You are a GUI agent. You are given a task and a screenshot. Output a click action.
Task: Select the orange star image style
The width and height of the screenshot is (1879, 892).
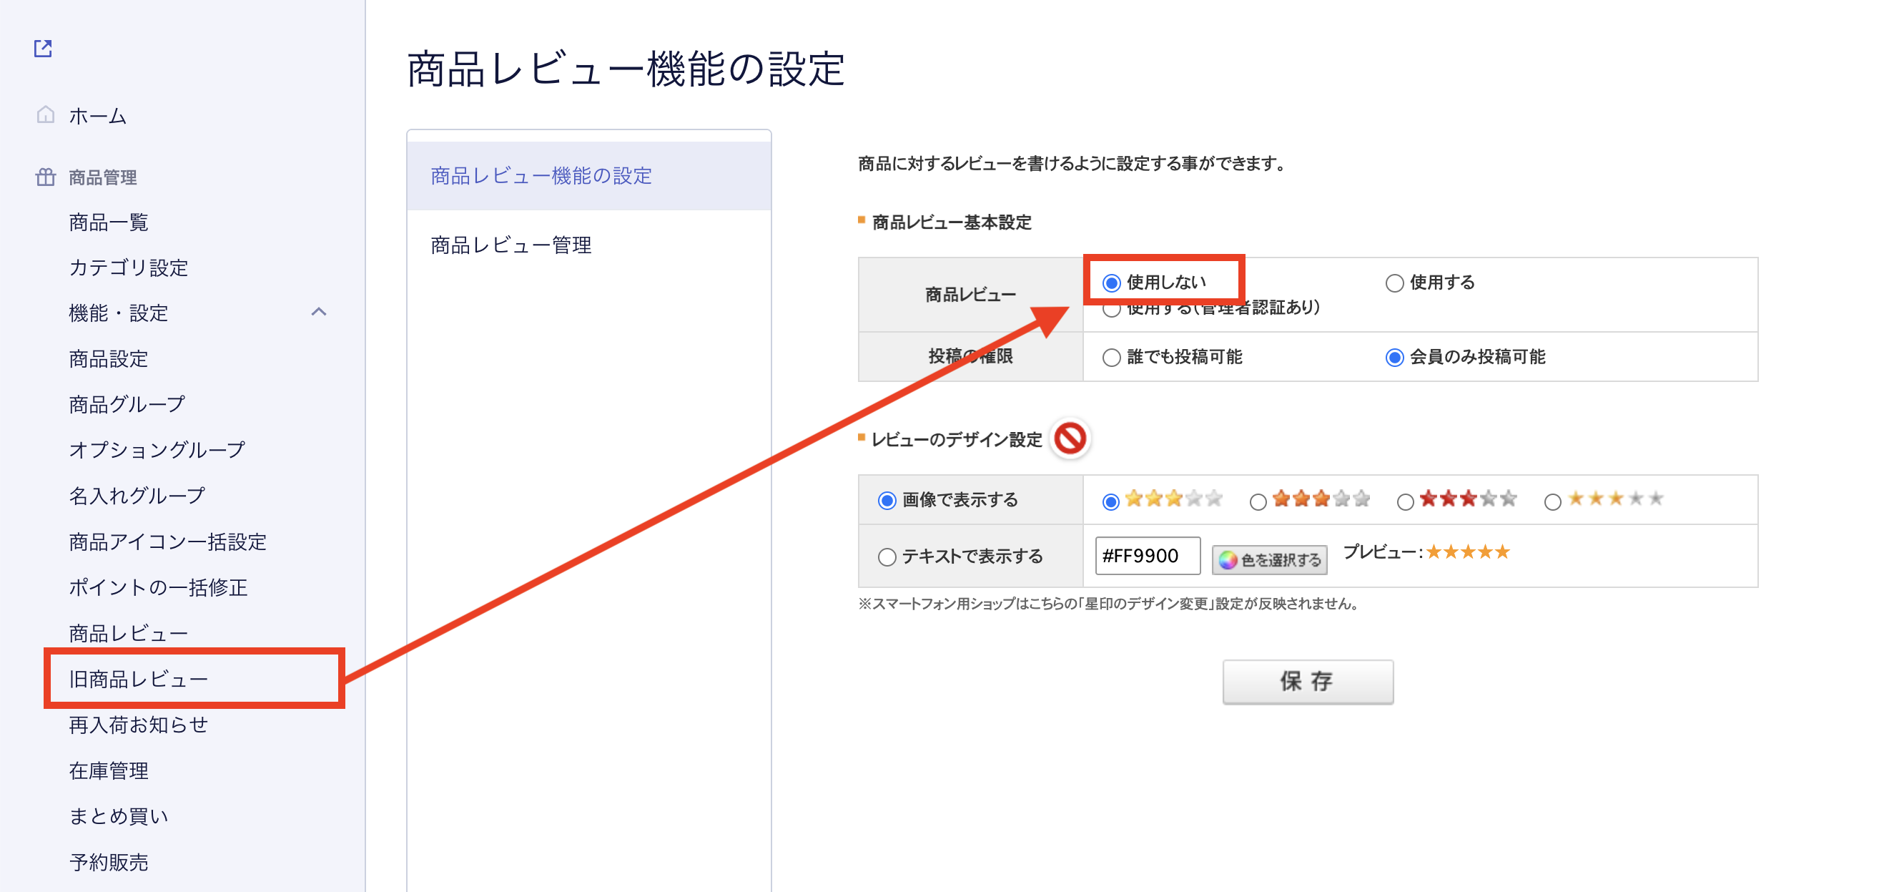click(x=1258, y=501)
